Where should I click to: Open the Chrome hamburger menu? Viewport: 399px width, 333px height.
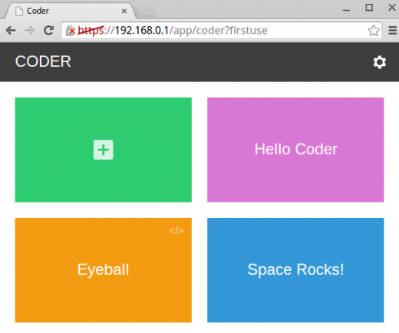(x=393, y=30)
